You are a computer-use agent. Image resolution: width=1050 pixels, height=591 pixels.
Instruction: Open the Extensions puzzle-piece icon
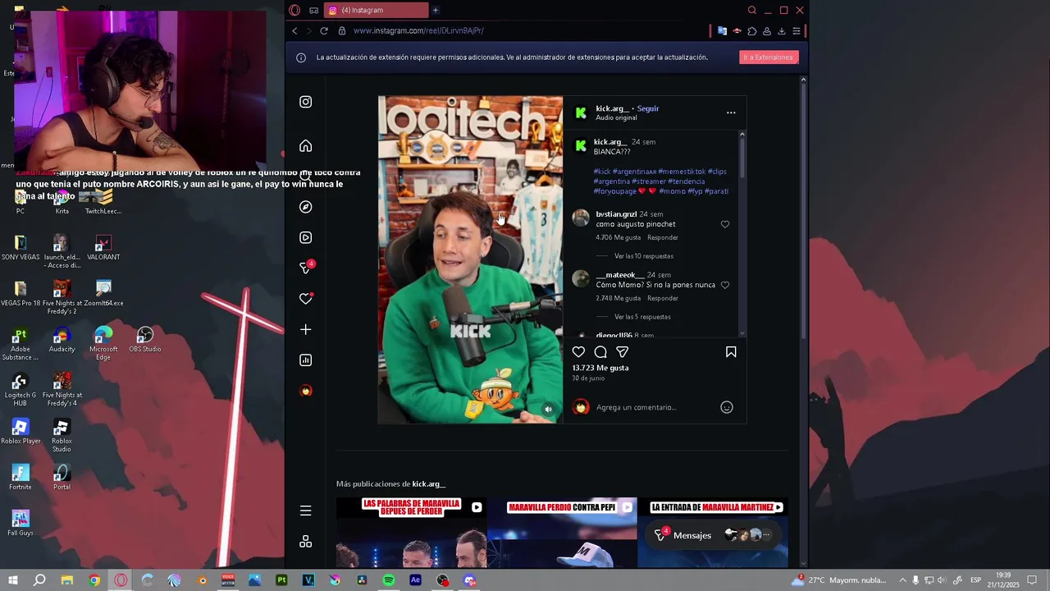pos(751,31)
